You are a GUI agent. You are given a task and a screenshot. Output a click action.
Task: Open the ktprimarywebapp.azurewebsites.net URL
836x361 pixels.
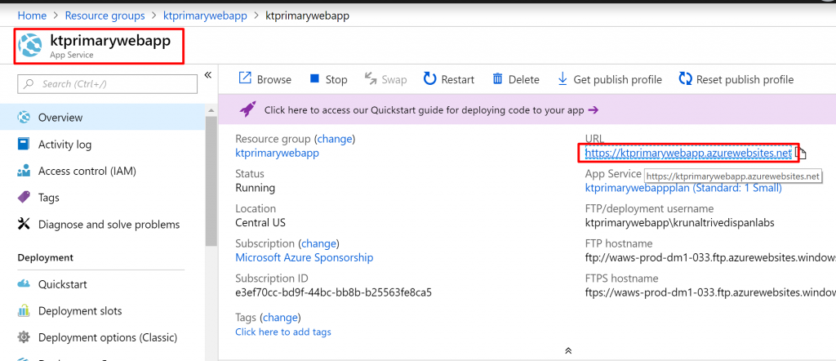688,153
